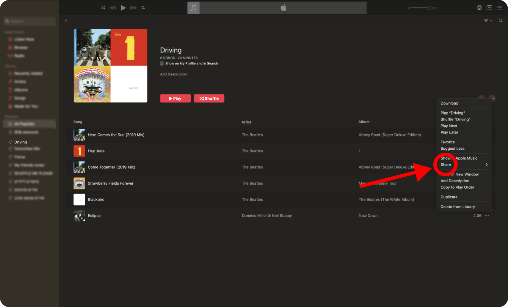
Task: Click Strawberry Fields Forever's album thumbnail
Action: pos(79,183)
